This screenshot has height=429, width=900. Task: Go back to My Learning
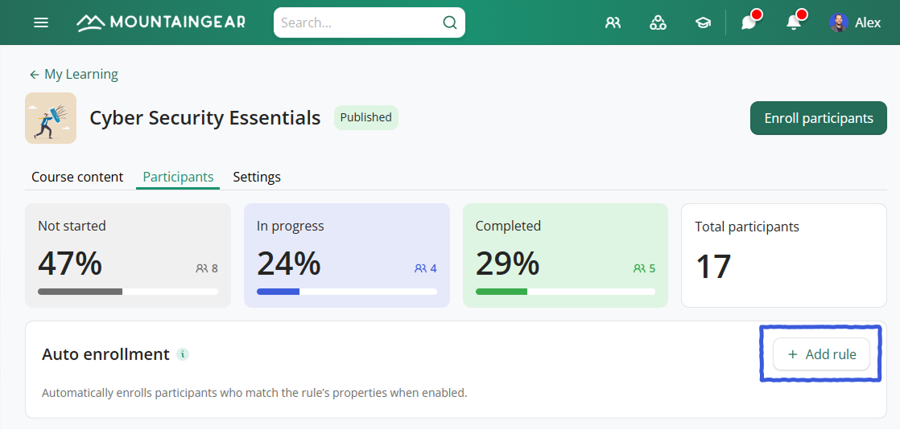73,74
